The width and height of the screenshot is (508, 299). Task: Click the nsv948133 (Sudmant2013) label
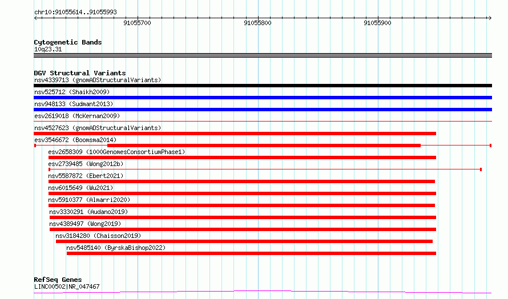point(74,104)
